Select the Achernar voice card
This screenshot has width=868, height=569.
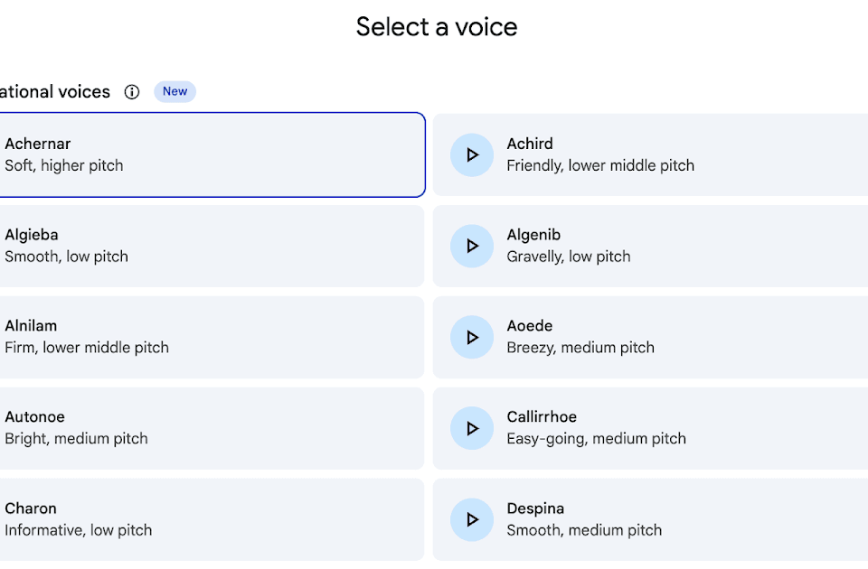[x=208, y=154]
